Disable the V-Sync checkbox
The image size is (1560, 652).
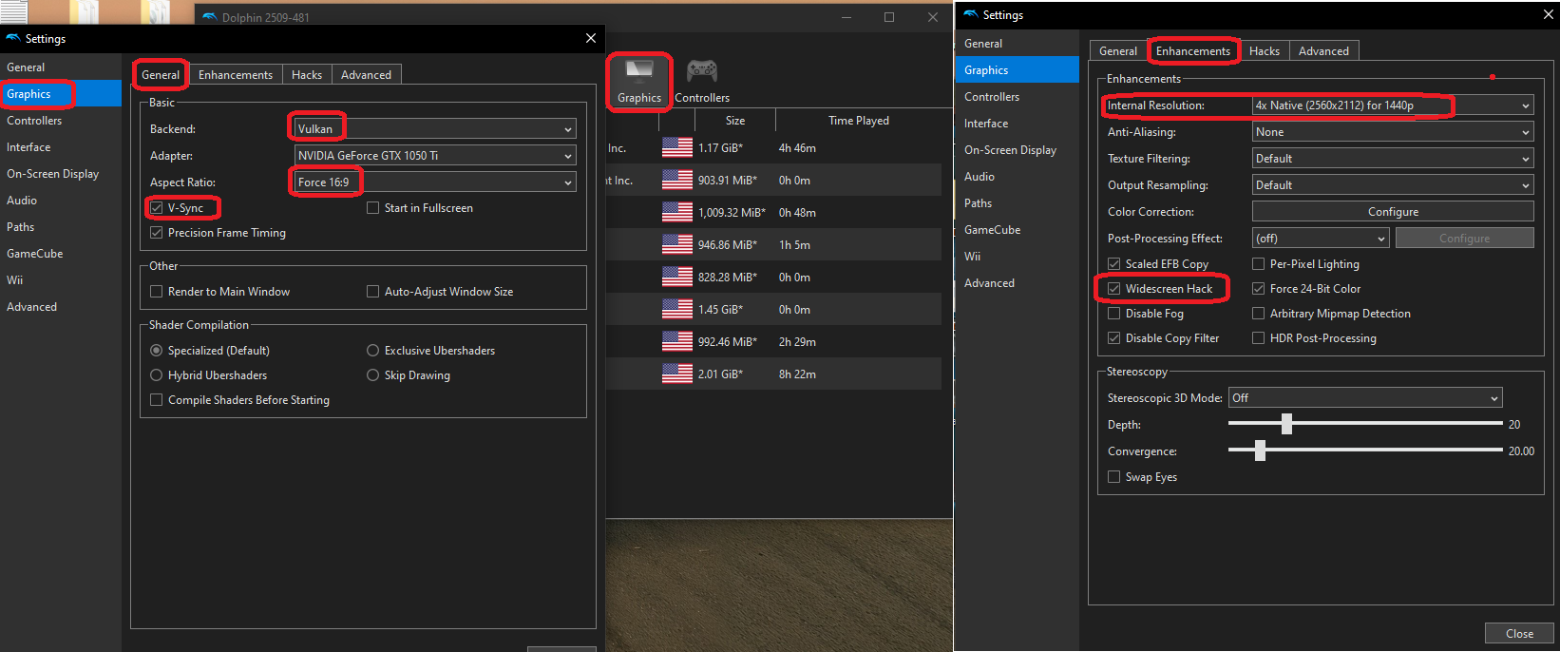point(157,208)
